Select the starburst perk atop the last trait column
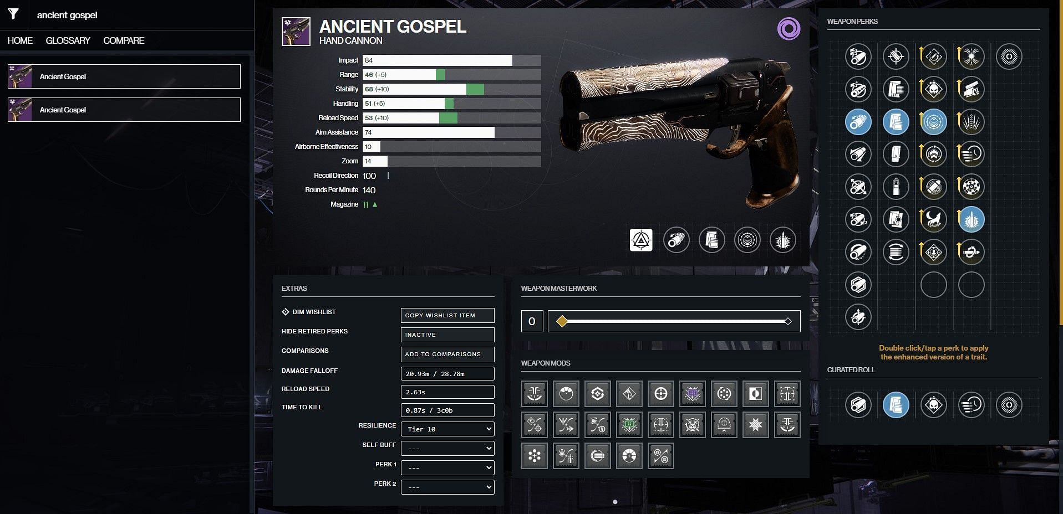 (x=972, y=56)
